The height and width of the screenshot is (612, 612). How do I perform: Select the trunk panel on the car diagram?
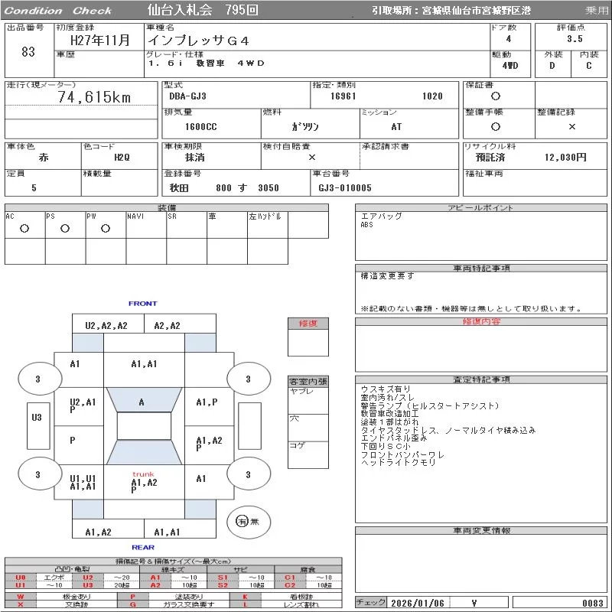[144, 482]
